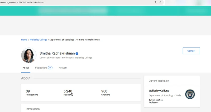Click the 6,240 Reads stat
Image resolution: width=211 pixels, height=112 pixels.
68,93
